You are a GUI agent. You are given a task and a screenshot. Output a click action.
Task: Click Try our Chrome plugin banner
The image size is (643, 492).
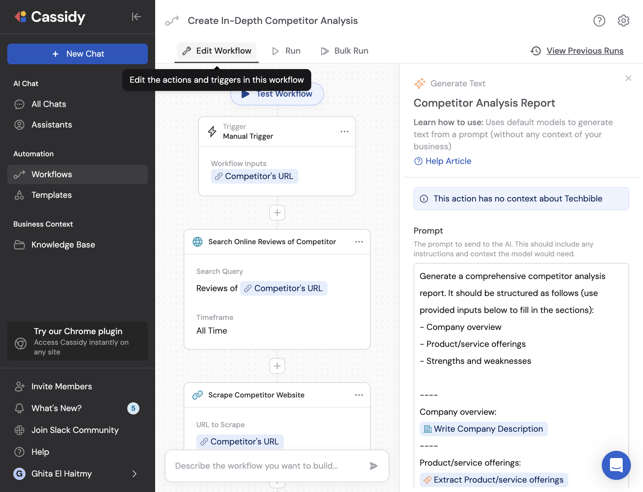coord(78,341)
